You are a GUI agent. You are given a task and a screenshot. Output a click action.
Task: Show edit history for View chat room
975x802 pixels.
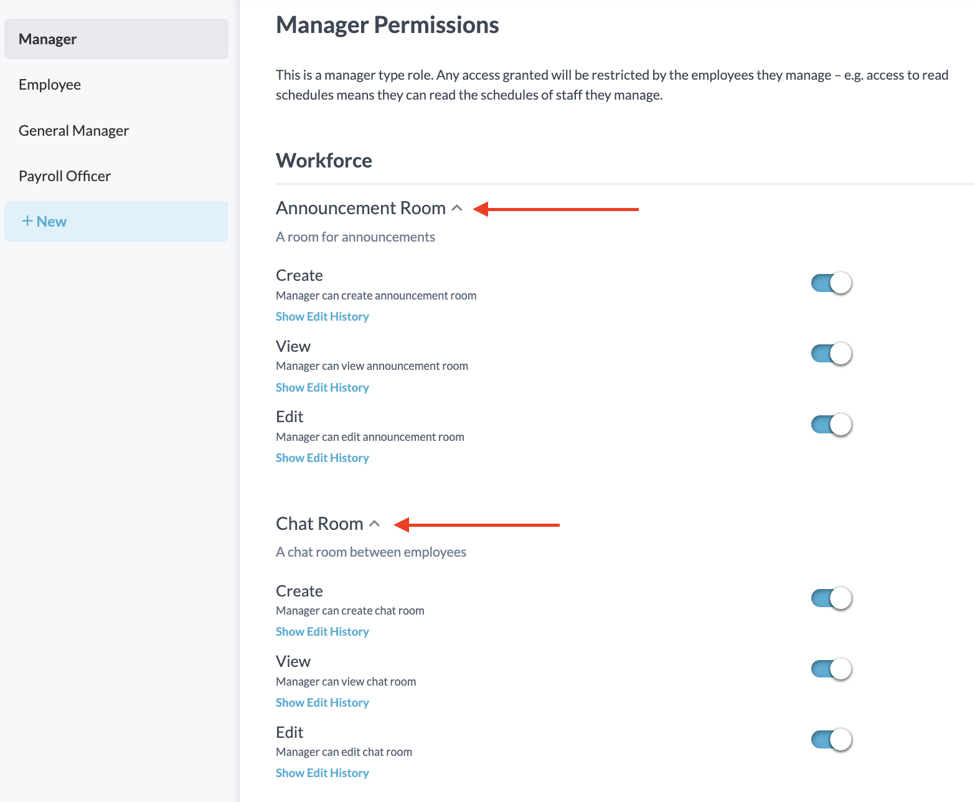coord(322,703)
